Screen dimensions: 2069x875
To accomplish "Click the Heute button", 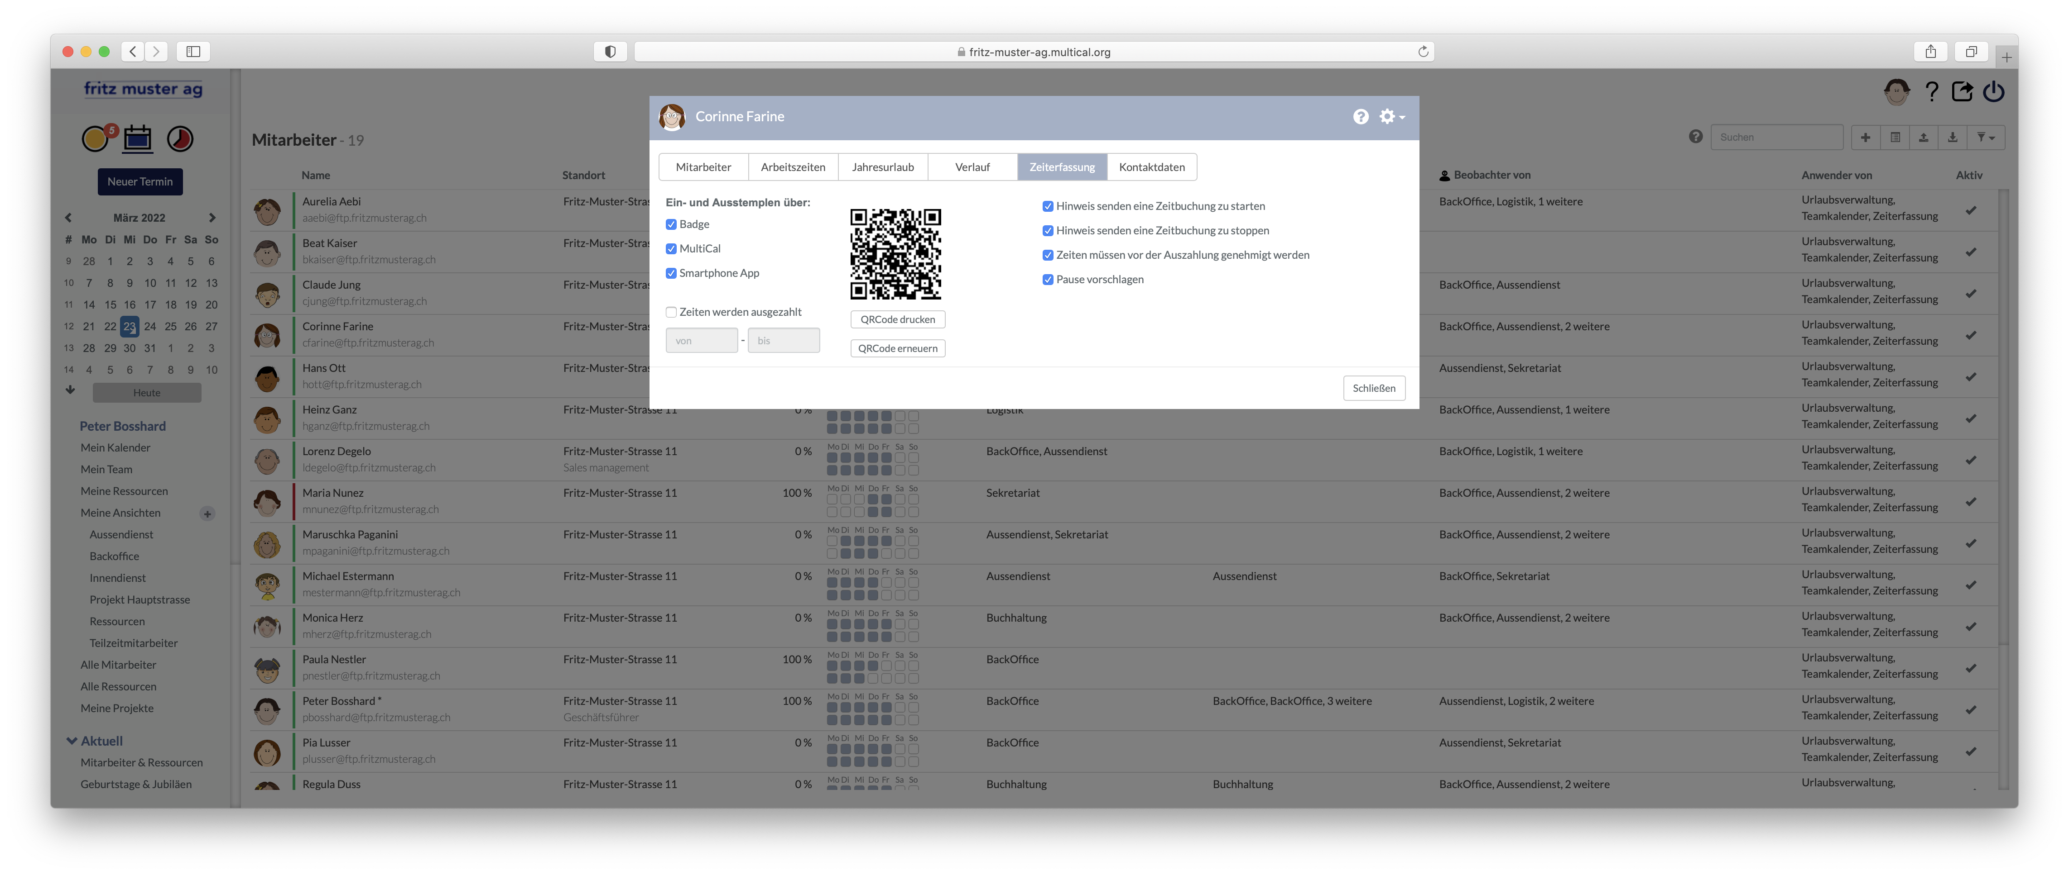I will tap(147, 392).
